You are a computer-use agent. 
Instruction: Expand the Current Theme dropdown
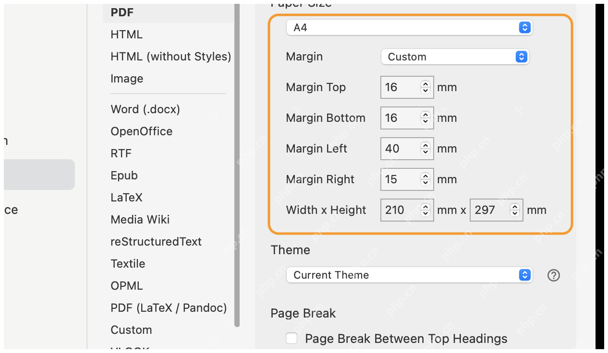[409, 275]
